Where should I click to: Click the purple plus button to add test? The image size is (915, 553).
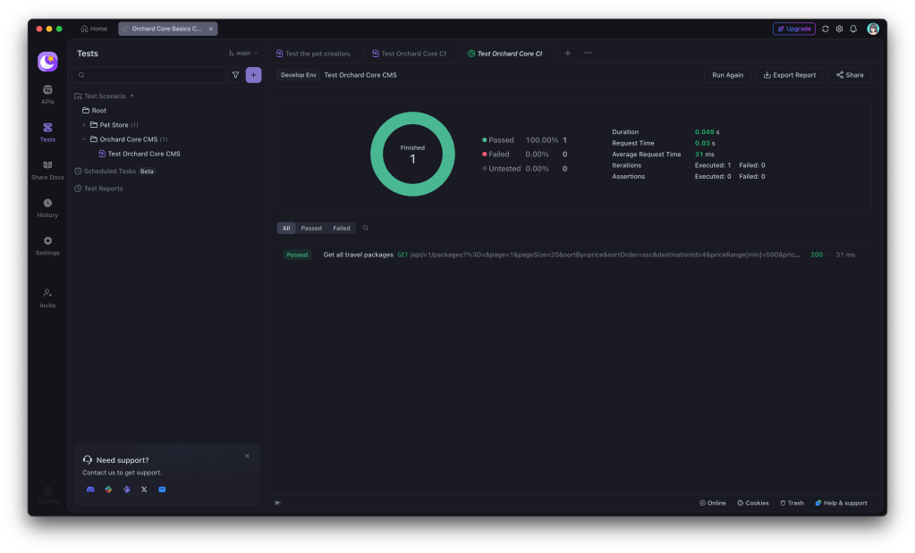[253, 75]
